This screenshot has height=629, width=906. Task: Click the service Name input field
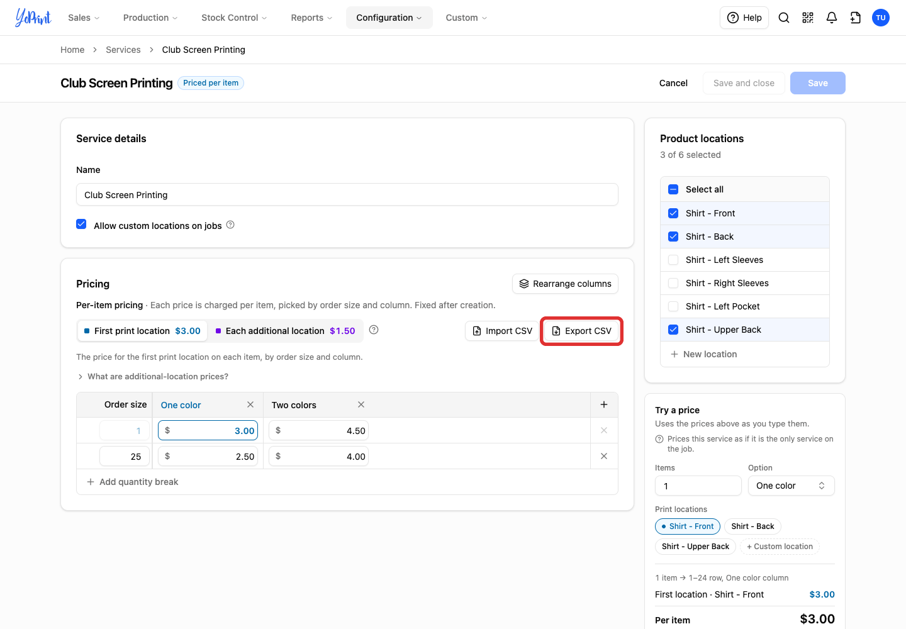click(347, 194)
